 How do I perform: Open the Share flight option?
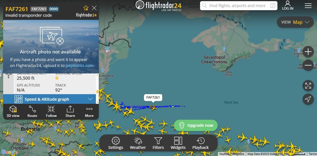[70, 111]
